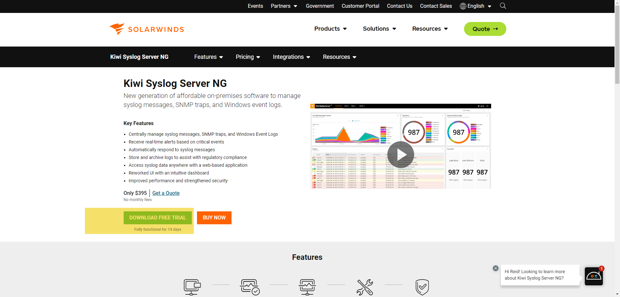Click "Store and archive logs" bullet text

[x=188, y=157]
